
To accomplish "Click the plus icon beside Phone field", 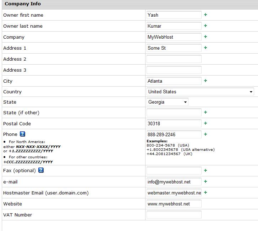I will click(x=205, y=134).
